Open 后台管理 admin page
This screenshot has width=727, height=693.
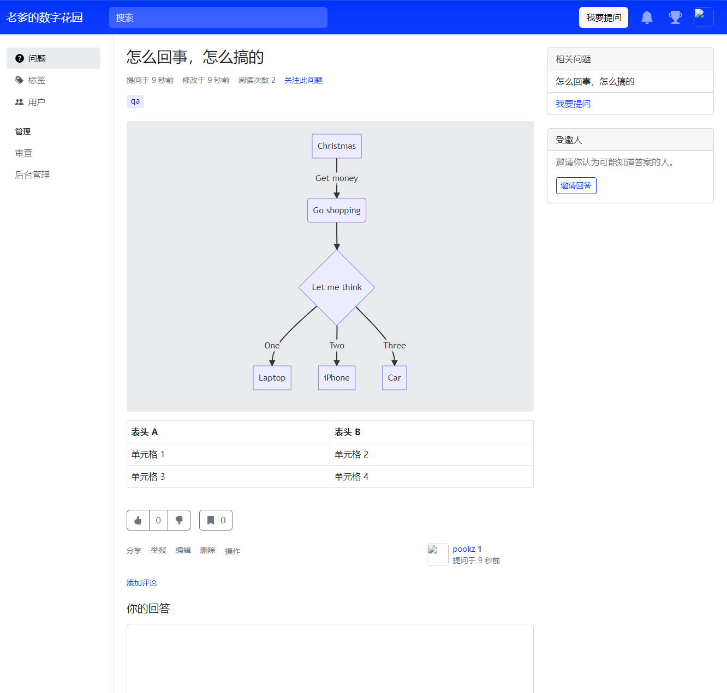point(33,175)
